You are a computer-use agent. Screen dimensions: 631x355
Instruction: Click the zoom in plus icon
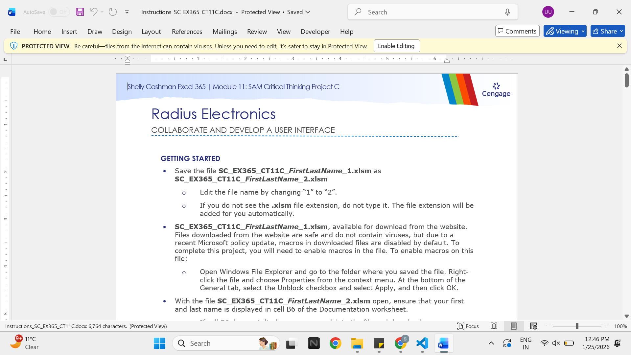[x=606, y=326]
